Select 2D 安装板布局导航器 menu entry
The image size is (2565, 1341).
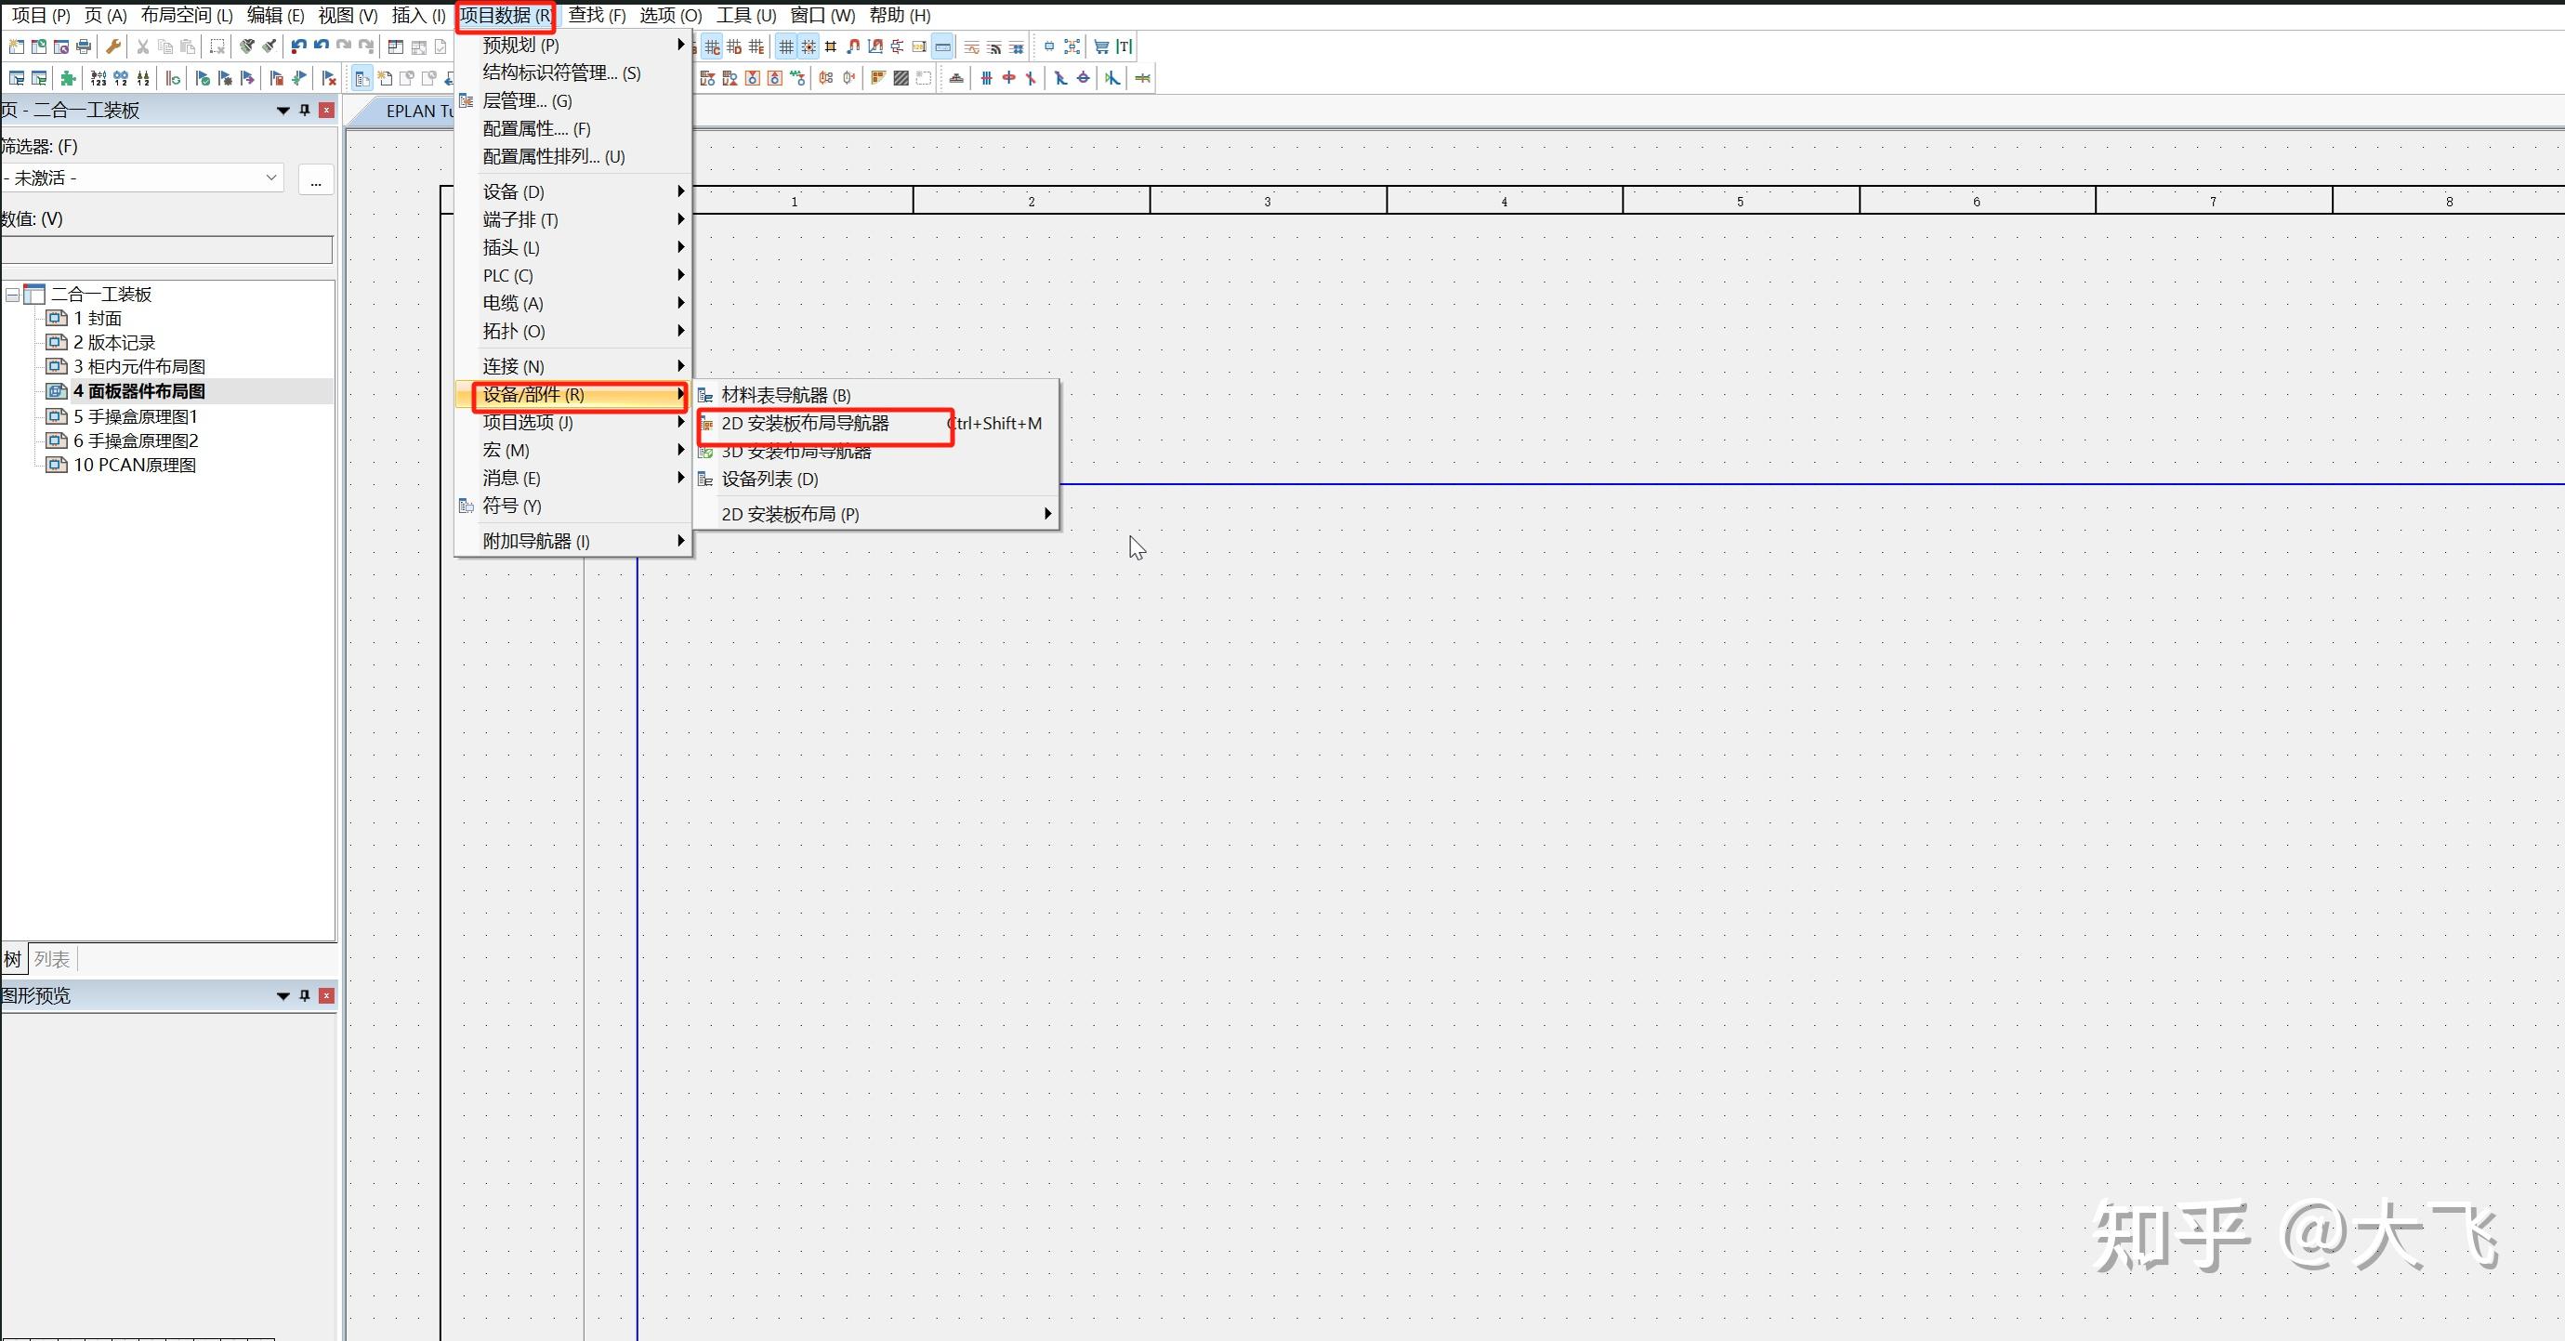[805, 424]
